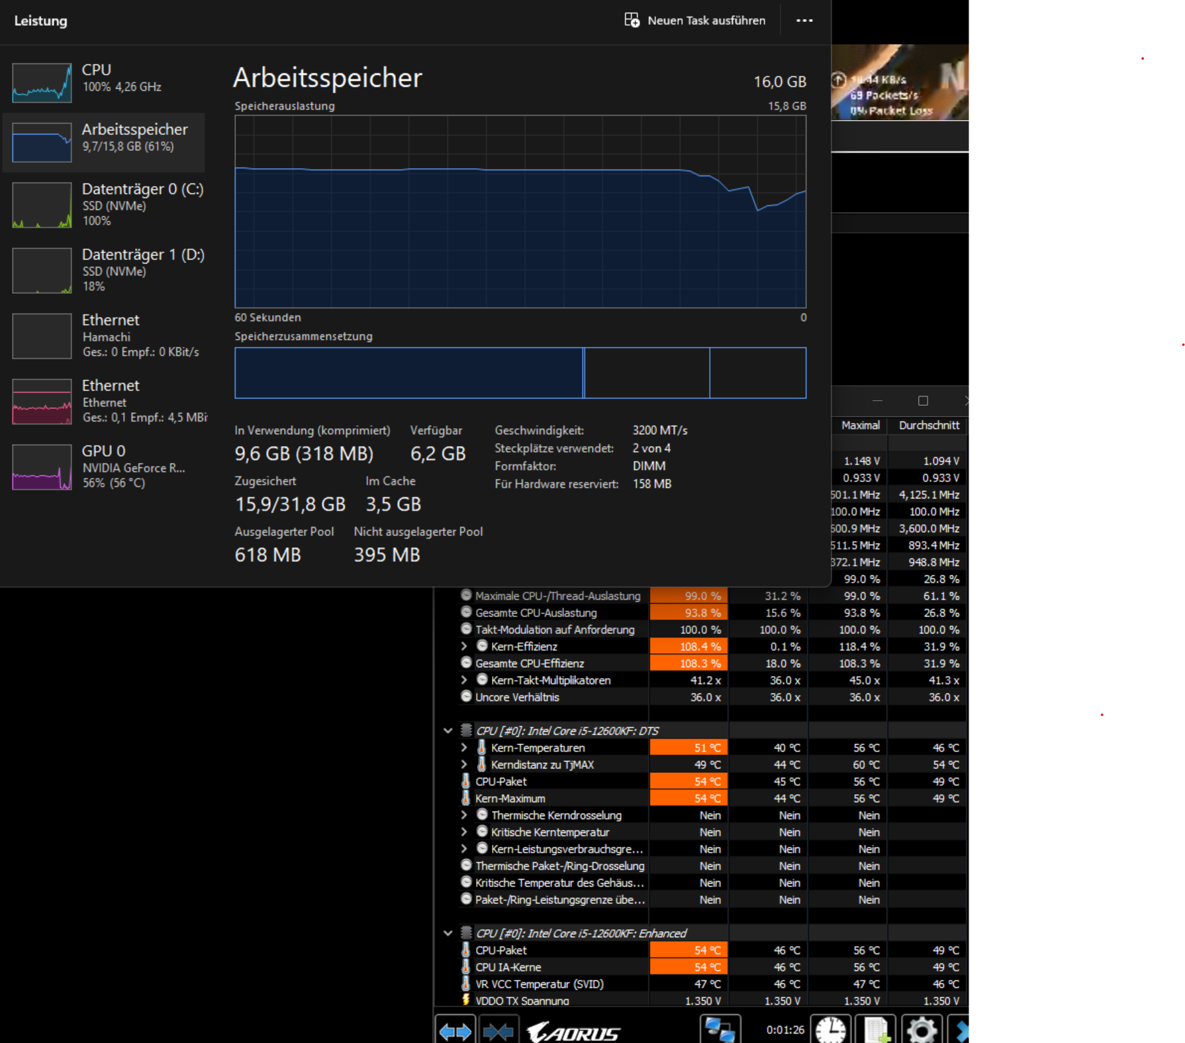Image resolution: width=1185 pixels, height=1043 pixels.
Task: Click Neuen Task ausführen button
Action: 695,21
